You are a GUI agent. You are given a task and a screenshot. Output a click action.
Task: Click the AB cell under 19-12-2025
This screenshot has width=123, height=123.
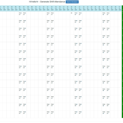click(71, 13)
